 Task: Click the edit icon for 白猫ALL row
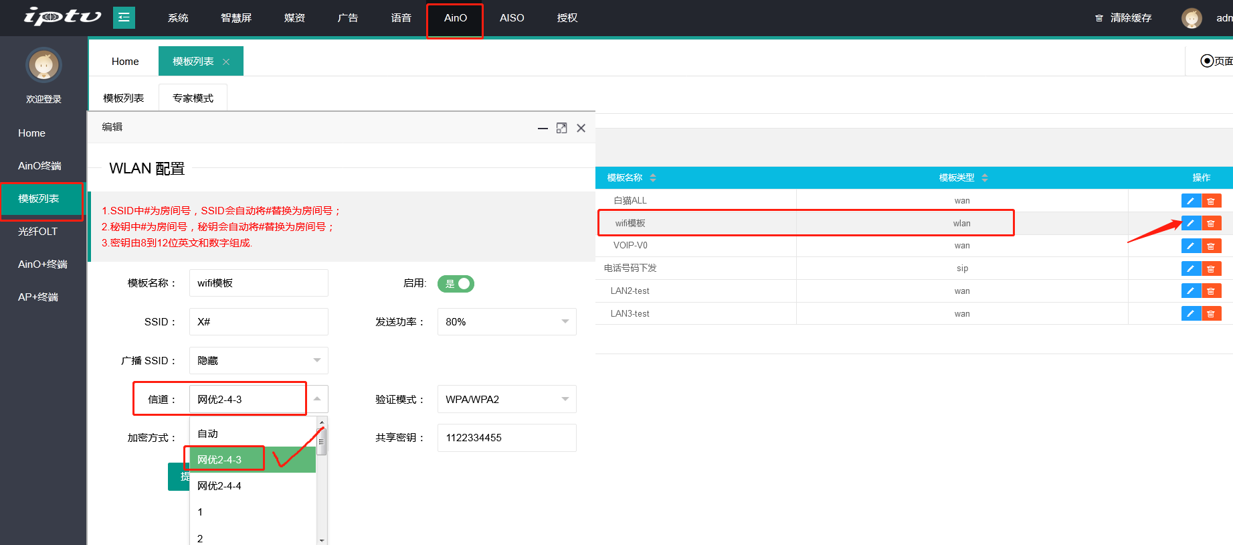pyautogui.click(x=1190, y=201)
